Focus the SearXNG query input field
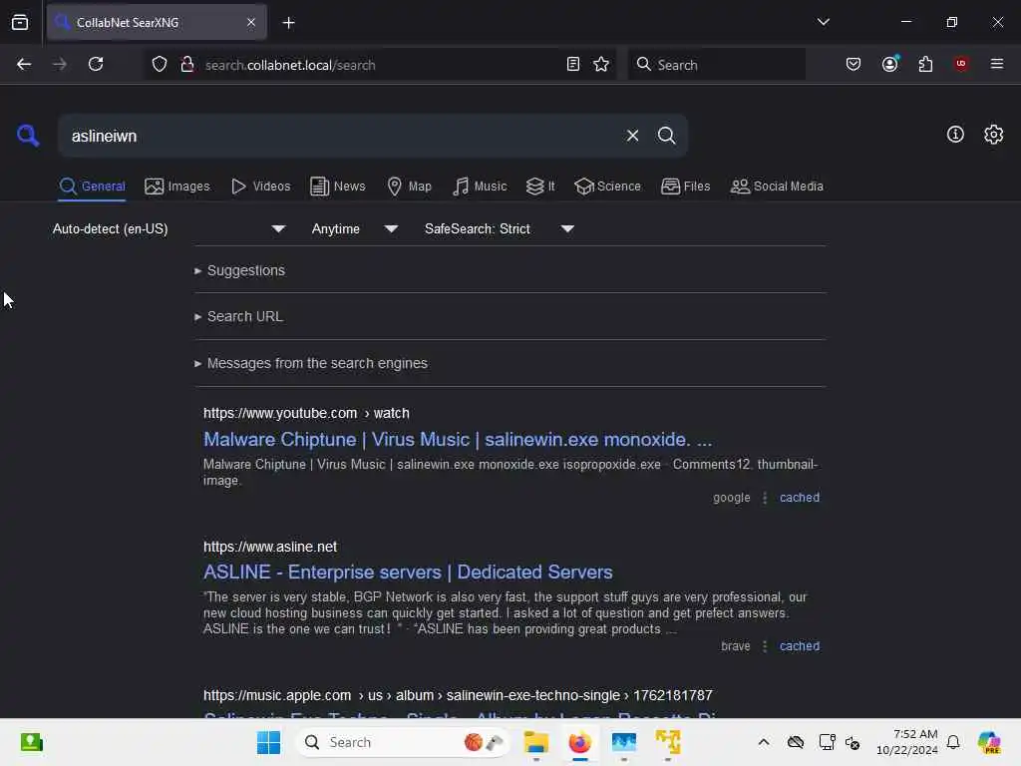Viewport: 1021px width, 766px height. point(339,136)
